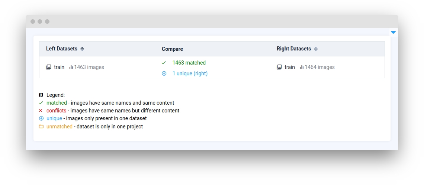Click plus-circle icon next to 1 unique (right)
This screenshot has height=187, width=424.
click(164, 73)
